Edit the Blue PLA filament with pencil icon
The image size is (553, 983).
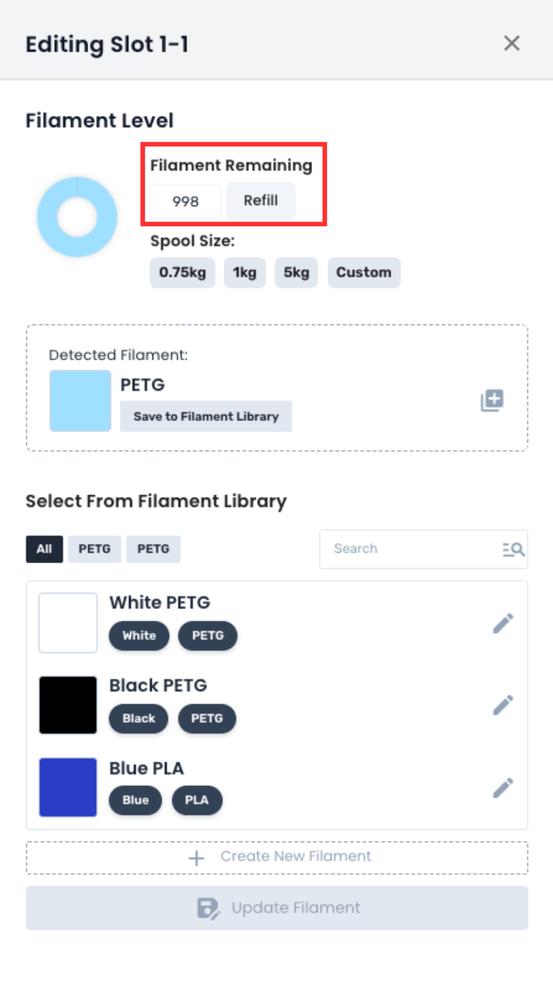pos(502,788)
